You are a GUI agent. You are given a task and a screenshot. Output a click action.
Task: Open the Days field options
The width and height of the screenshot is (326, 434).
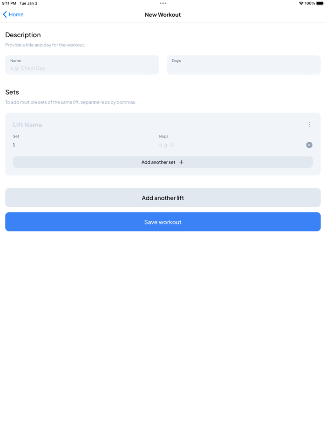tap(244, 65)
